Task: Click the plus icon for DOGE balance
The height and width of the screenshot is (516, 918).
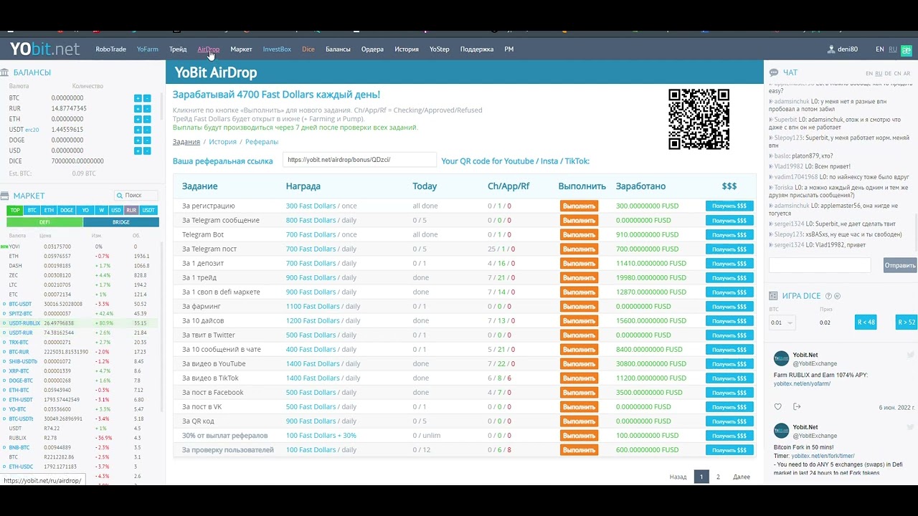Action: pos(138,140)
